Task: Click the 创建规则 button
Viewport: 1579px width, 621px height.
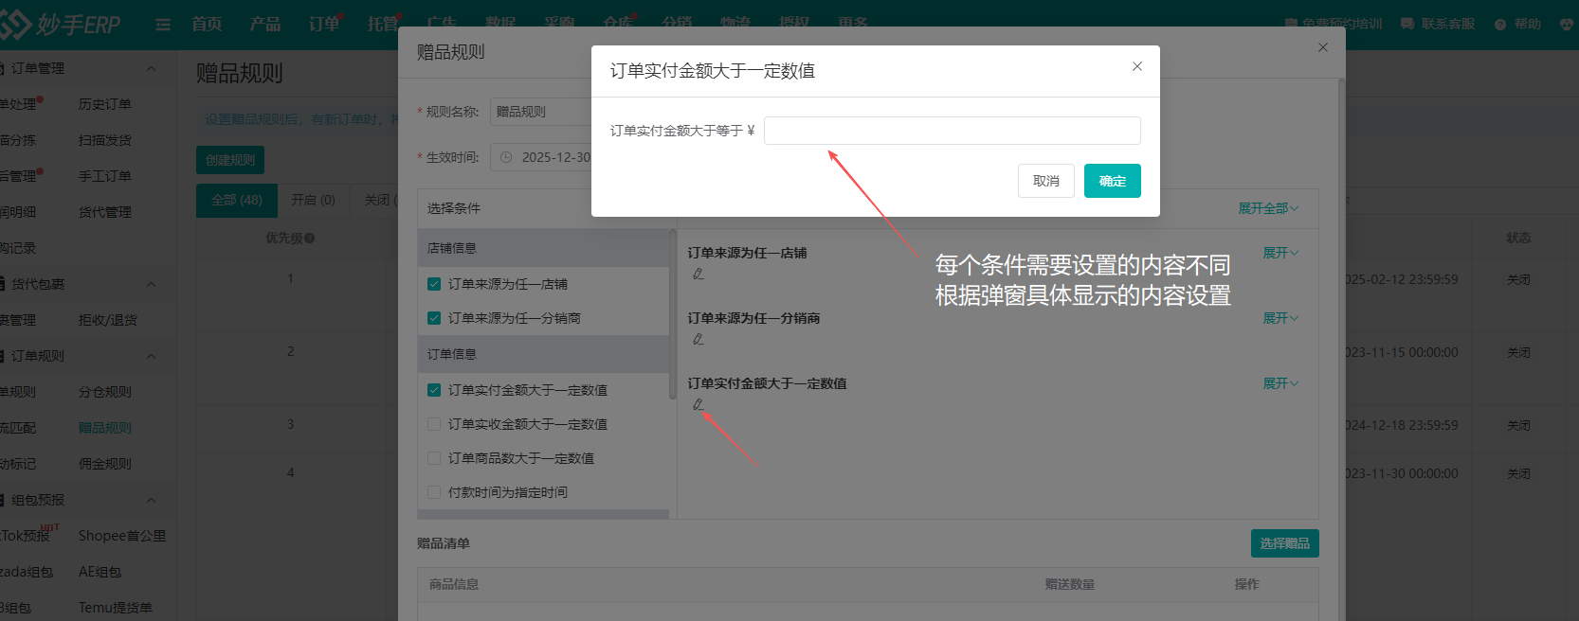Action: [x=230, y=160]
